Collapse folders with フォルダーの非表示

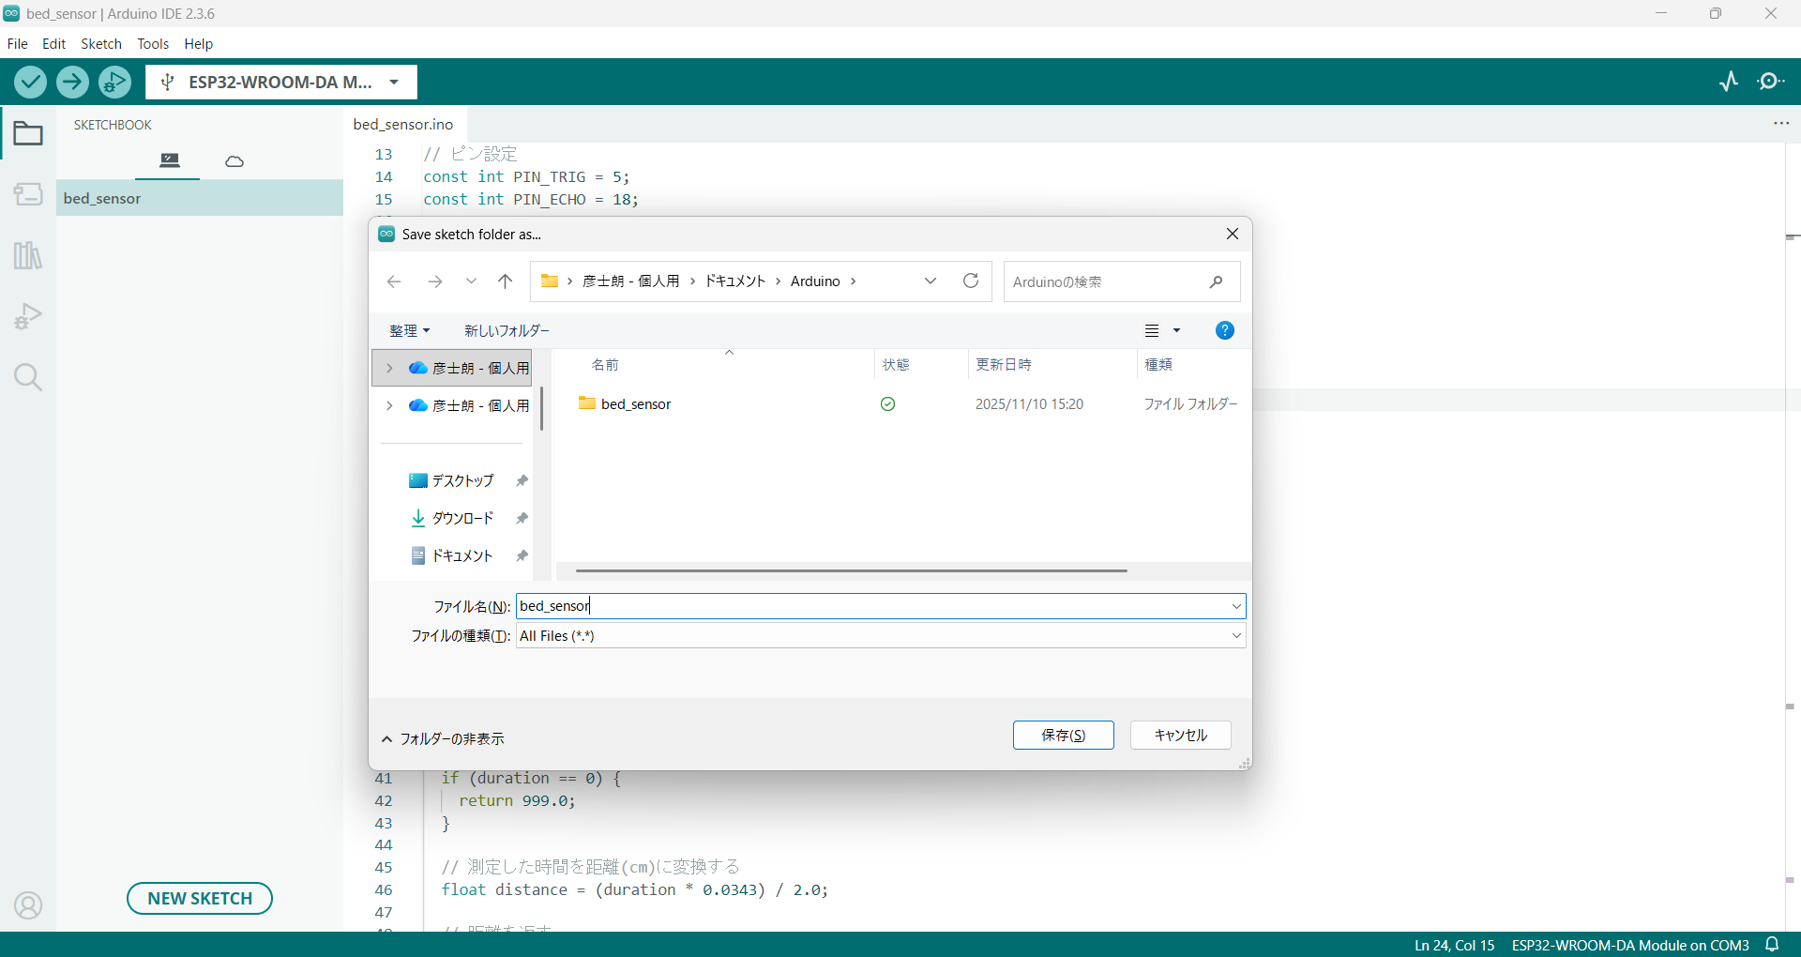[x=443, y=739]
